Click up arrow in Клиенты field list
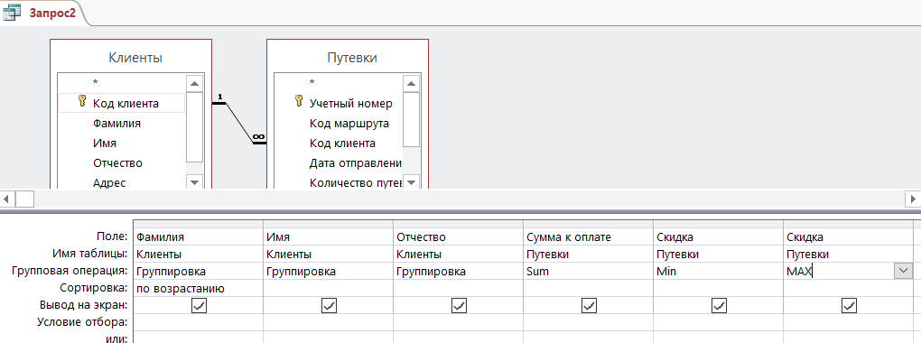Screen dimensions: 921x343 pos(194,82)
